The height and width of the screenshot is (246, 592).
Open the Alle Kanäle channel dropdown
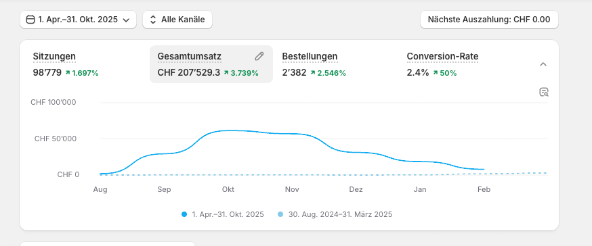pos(177,20)
